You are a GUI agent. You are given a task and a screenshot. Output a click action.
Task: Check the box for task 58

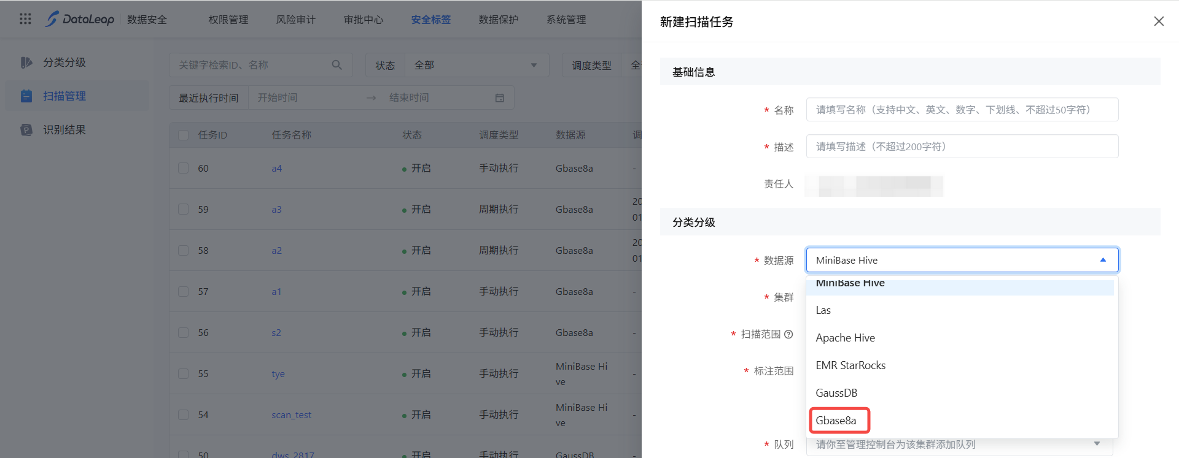(x=184, y=250)
